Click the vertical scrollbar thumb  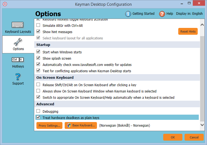pos(202,79)
